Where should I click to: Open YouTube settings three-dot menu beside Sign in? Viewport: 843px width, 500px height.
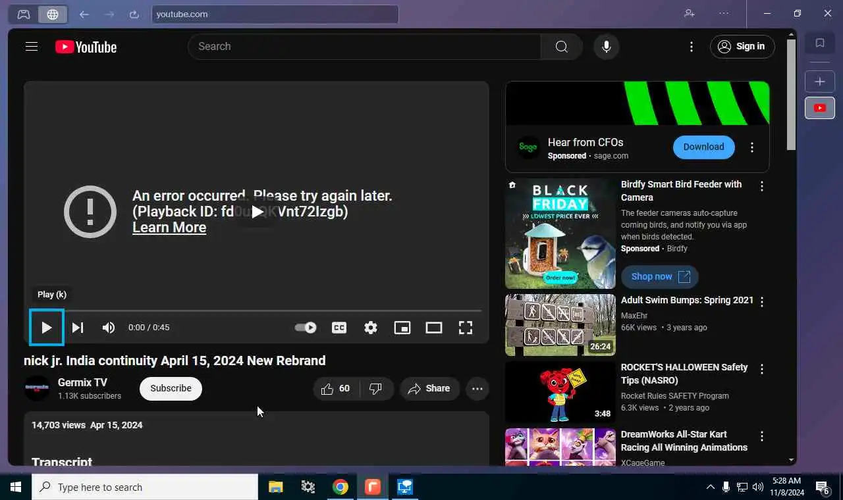point(691,47)
